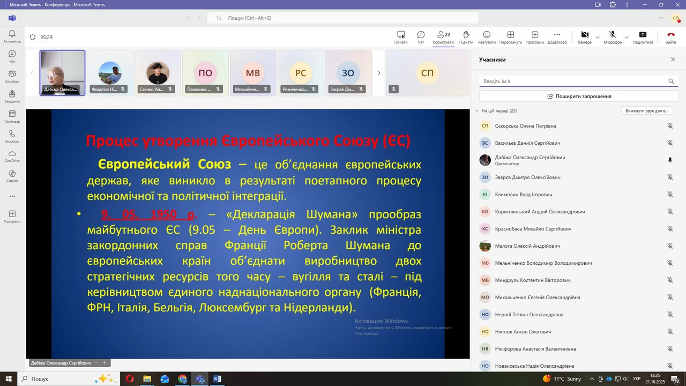Open Activity bell in left sidebar

tap(12, 36)
